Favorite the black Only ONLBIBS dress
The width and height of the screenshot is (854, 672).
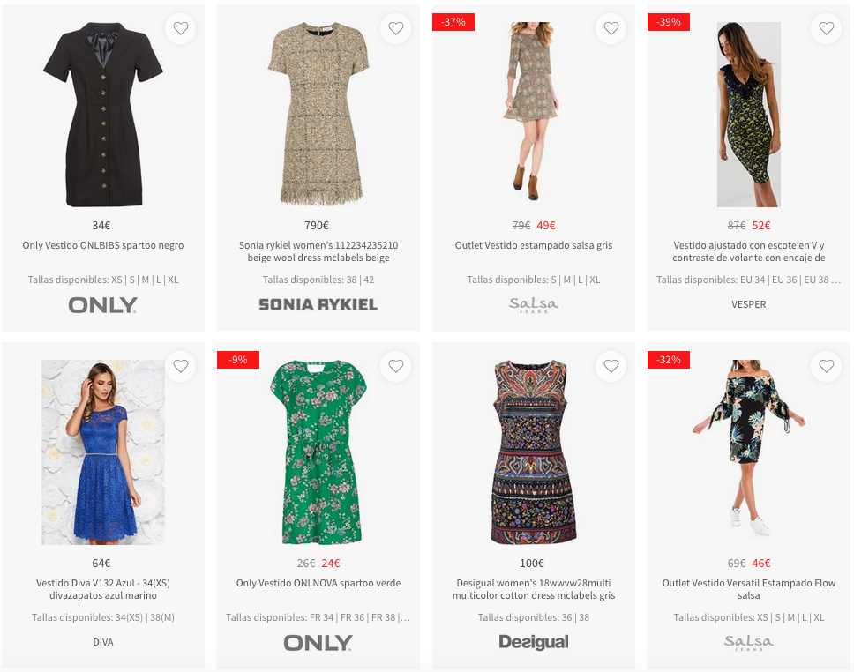click(x=181, y=28)
